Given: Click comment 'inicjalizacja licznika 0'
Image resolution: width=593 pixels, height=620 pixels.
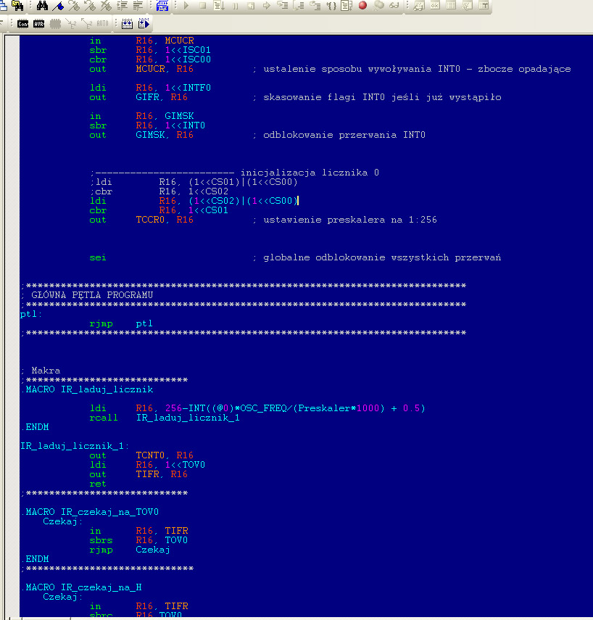Looking at the screenshot, I should pyautogui.click(x=310, y=173).
